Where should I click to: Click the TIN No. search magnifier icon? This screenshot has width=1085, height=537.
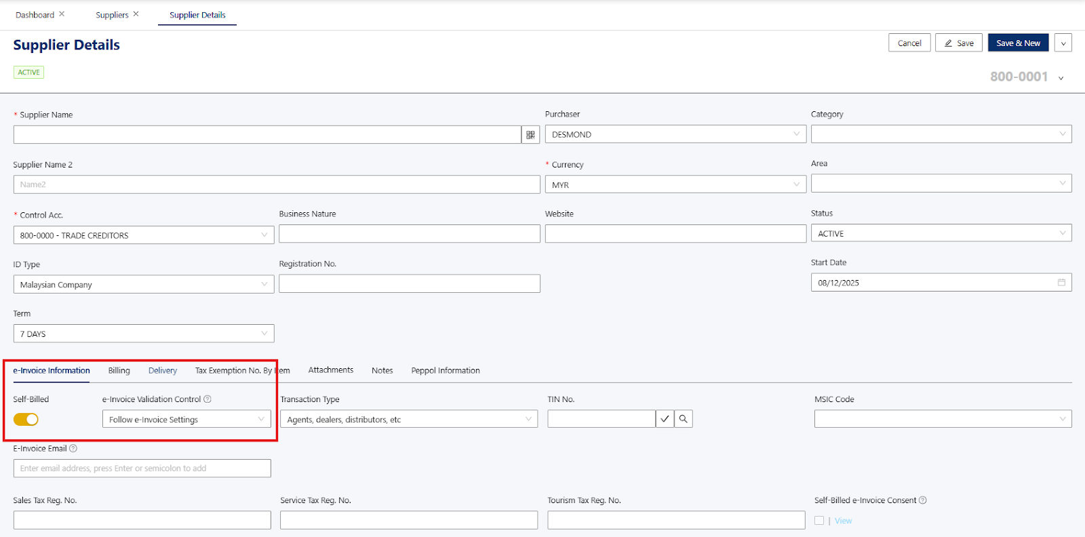pyautogui.click(x=684, y=419)
